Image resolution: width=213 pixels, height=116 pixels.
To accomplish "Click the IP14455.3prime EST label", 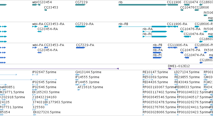I will (x=87, y=82).
